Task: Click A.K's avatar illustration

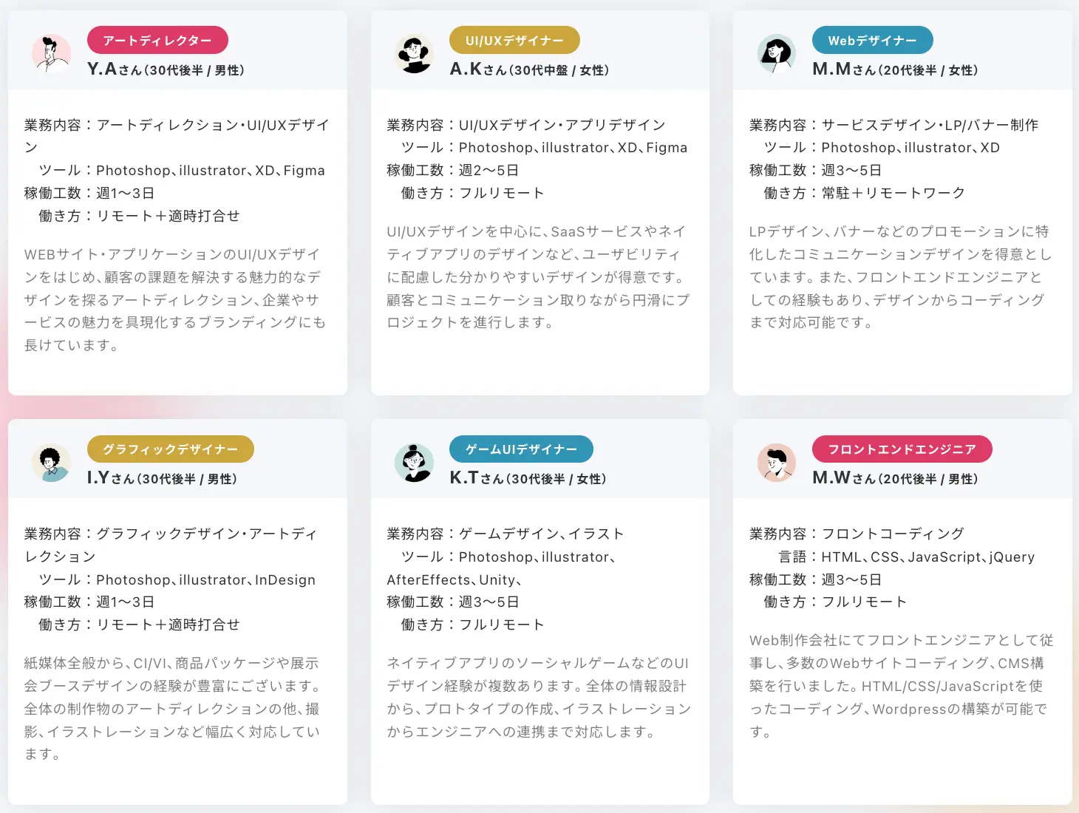Action: click(x=414, y=53)
